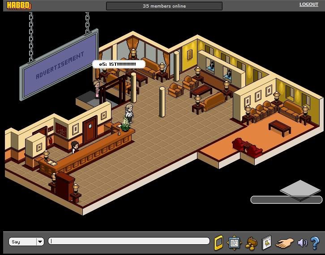Click the empty grey info bar
Viewport: 325px width, 255px height.
tap(286, 200)
